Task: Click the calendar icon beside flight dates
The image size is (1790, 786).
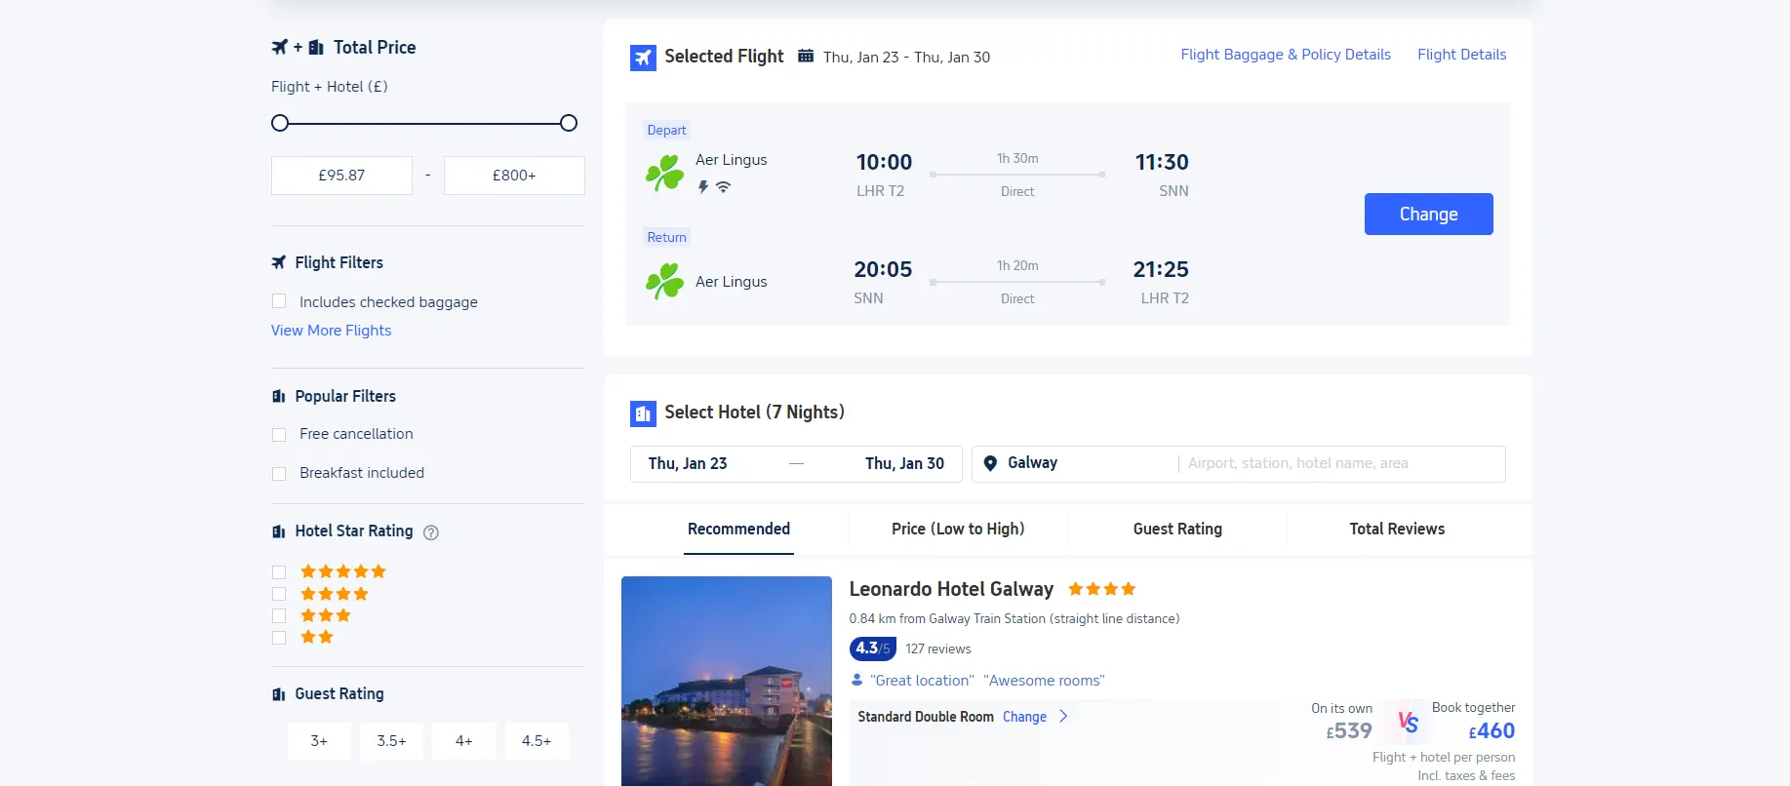Action: (806, 57)
